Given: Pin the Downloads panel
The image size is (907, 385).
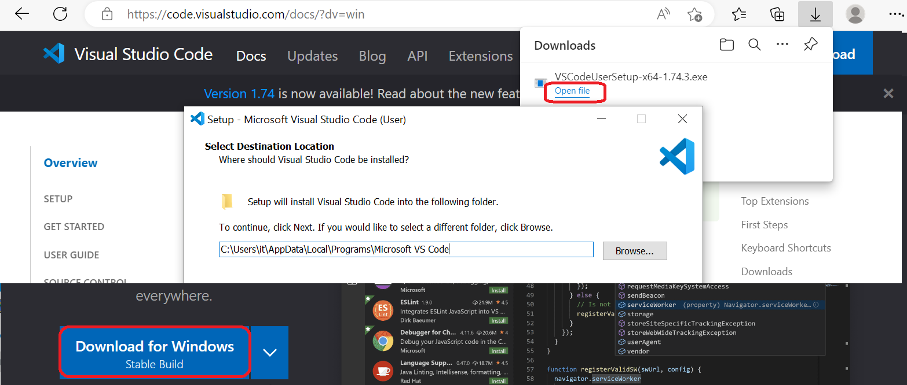Looking at the screenshot, I should pos(811,45).
